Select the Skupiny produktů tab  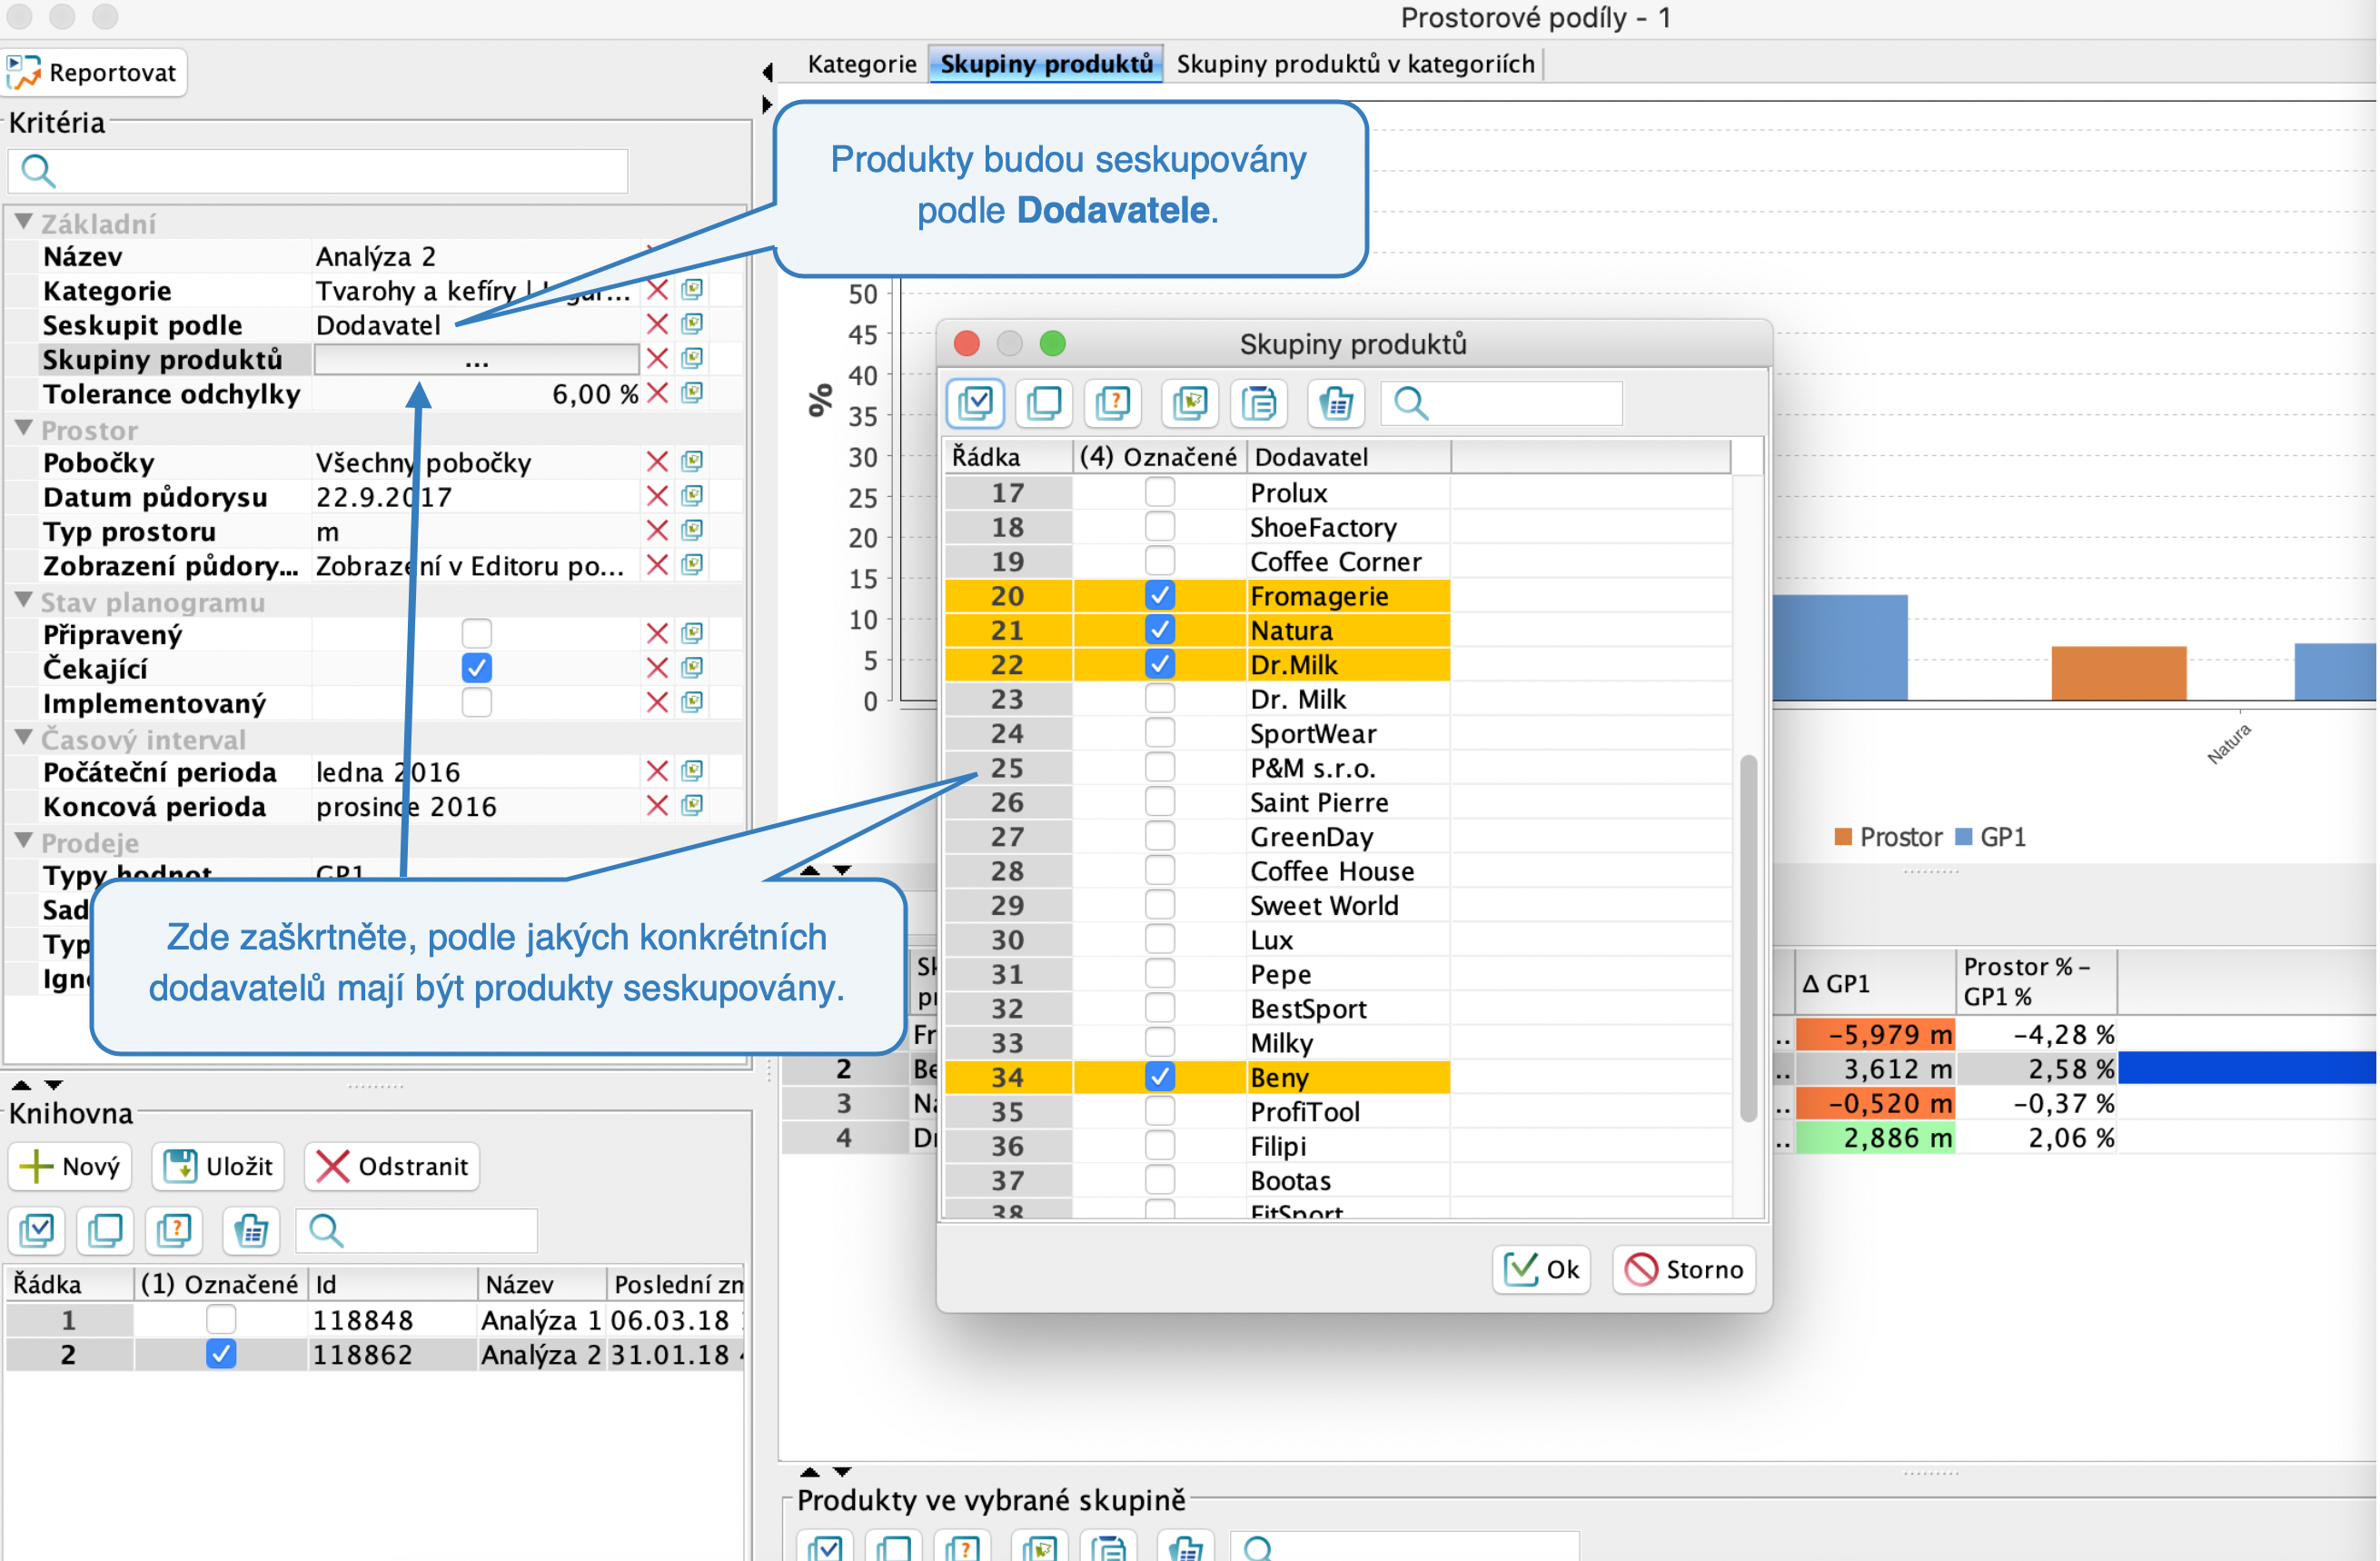[1046, 64]
